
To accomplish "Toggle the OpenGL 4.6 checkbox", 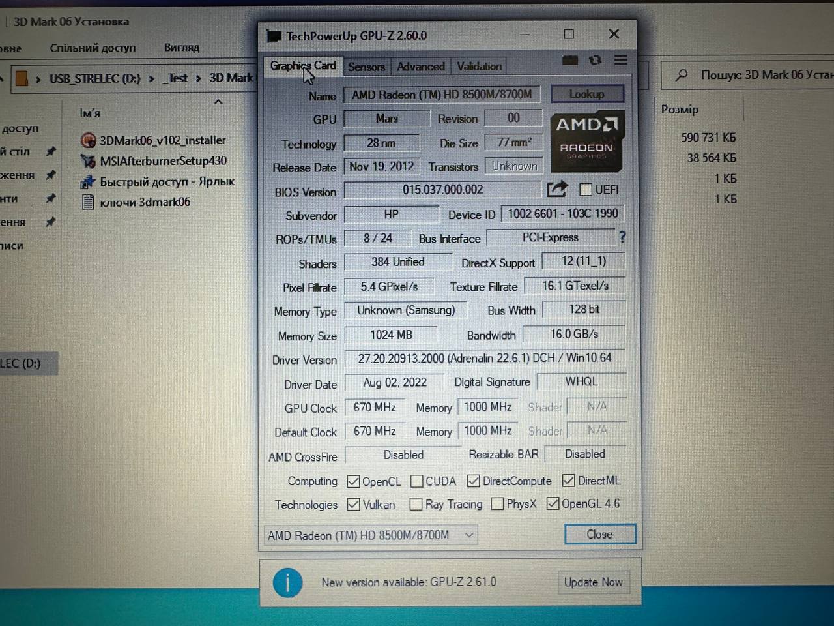I will pyautogui.click(x=553, y=503).
